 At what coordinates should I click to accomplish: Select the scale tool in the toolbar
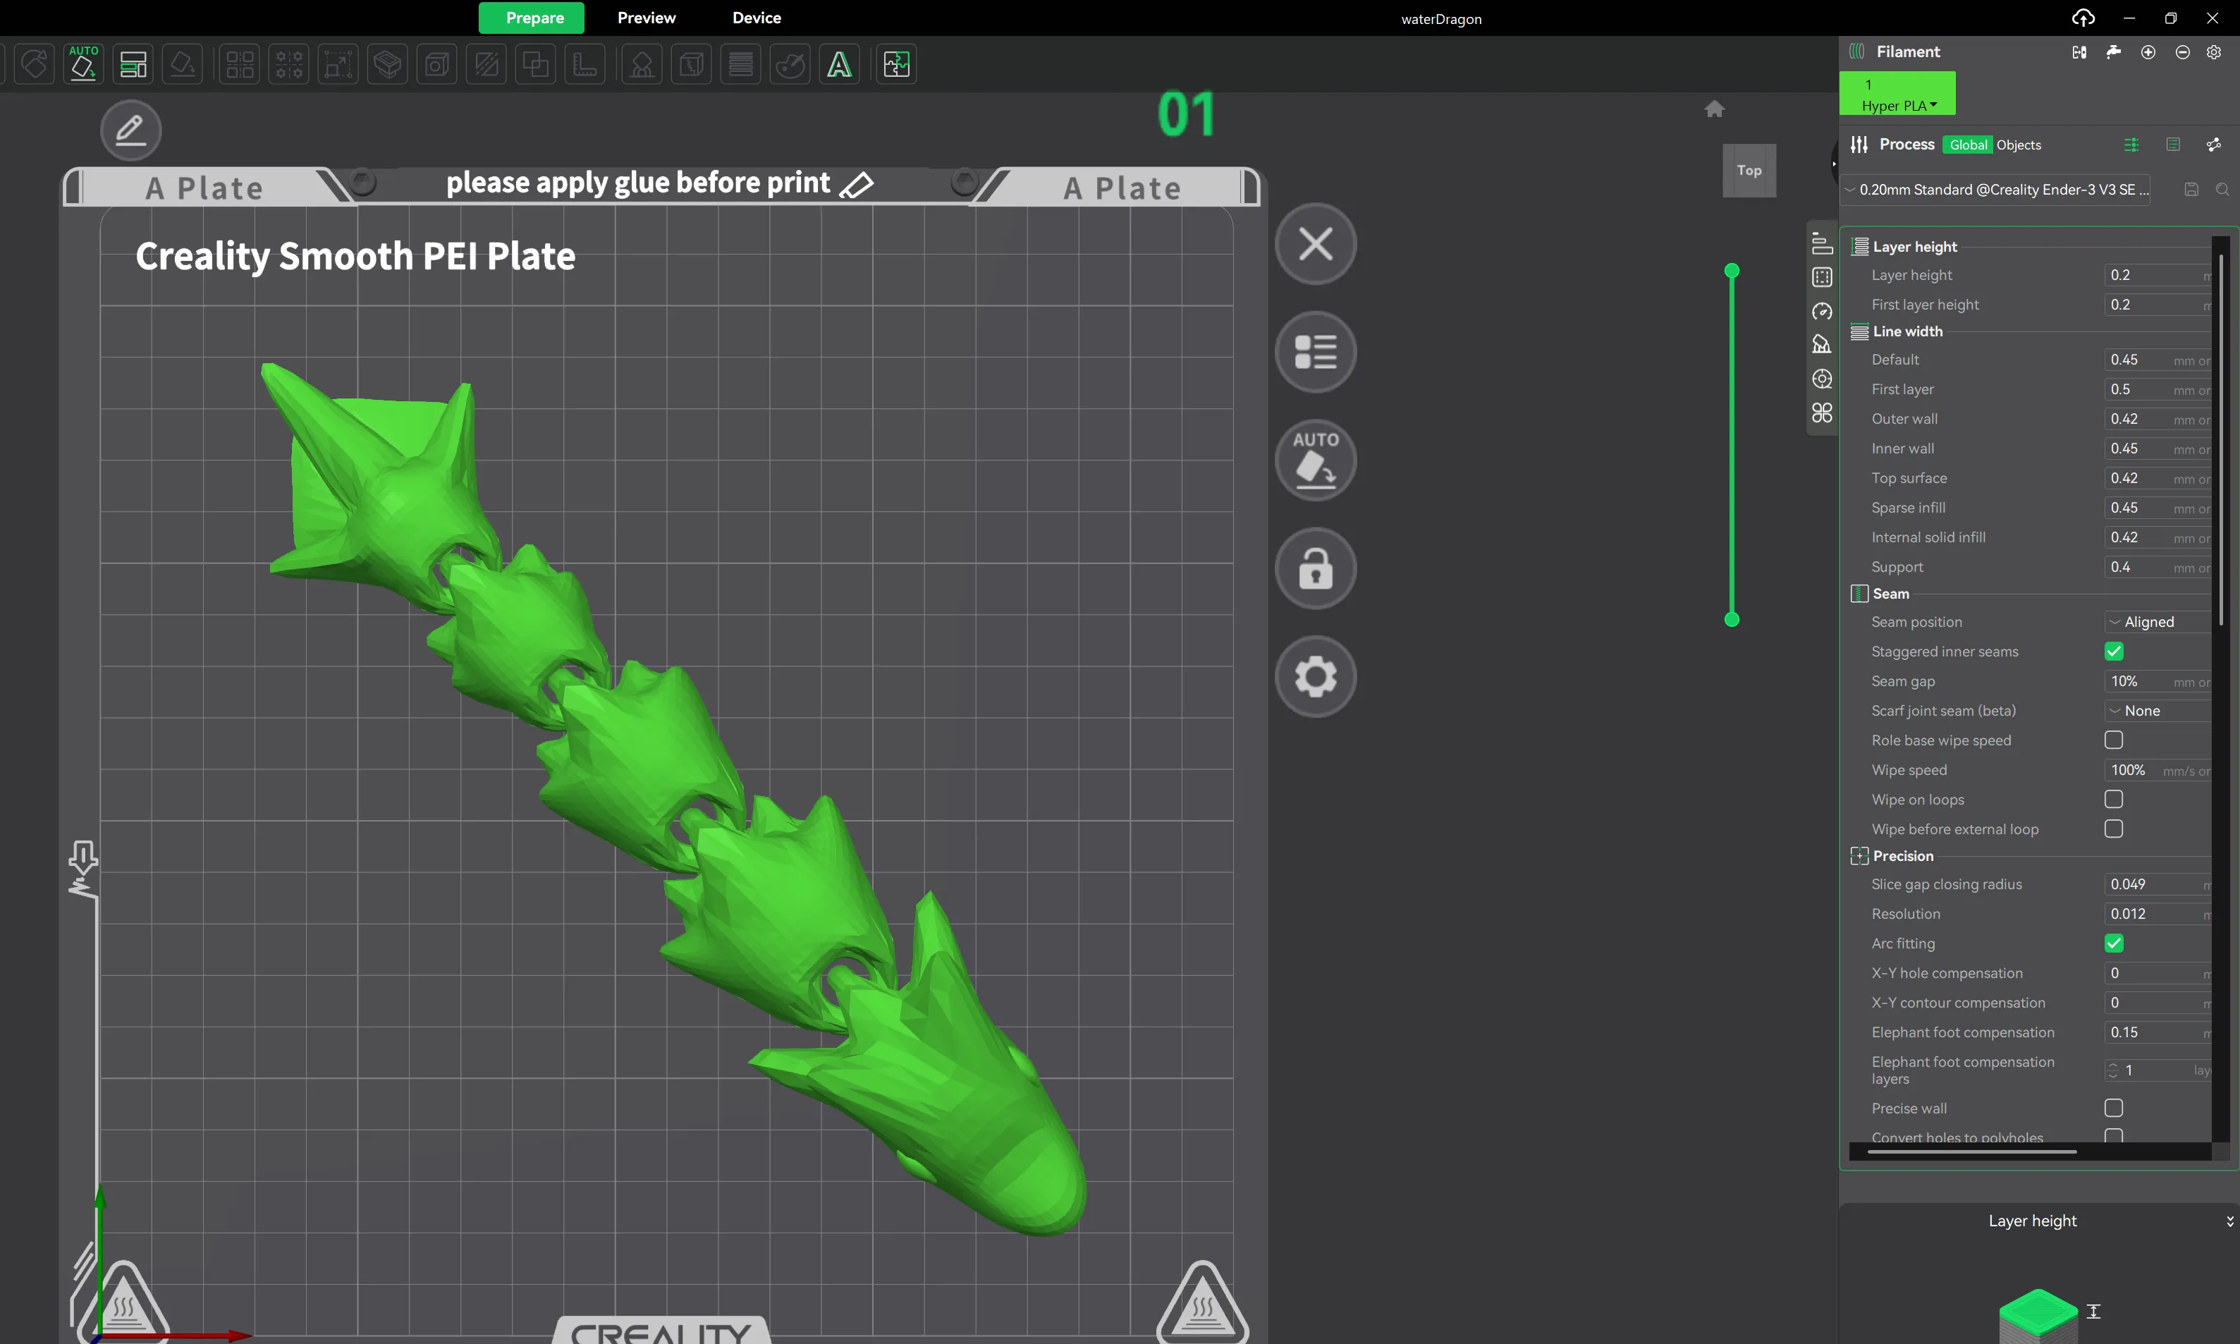[338, 63]
